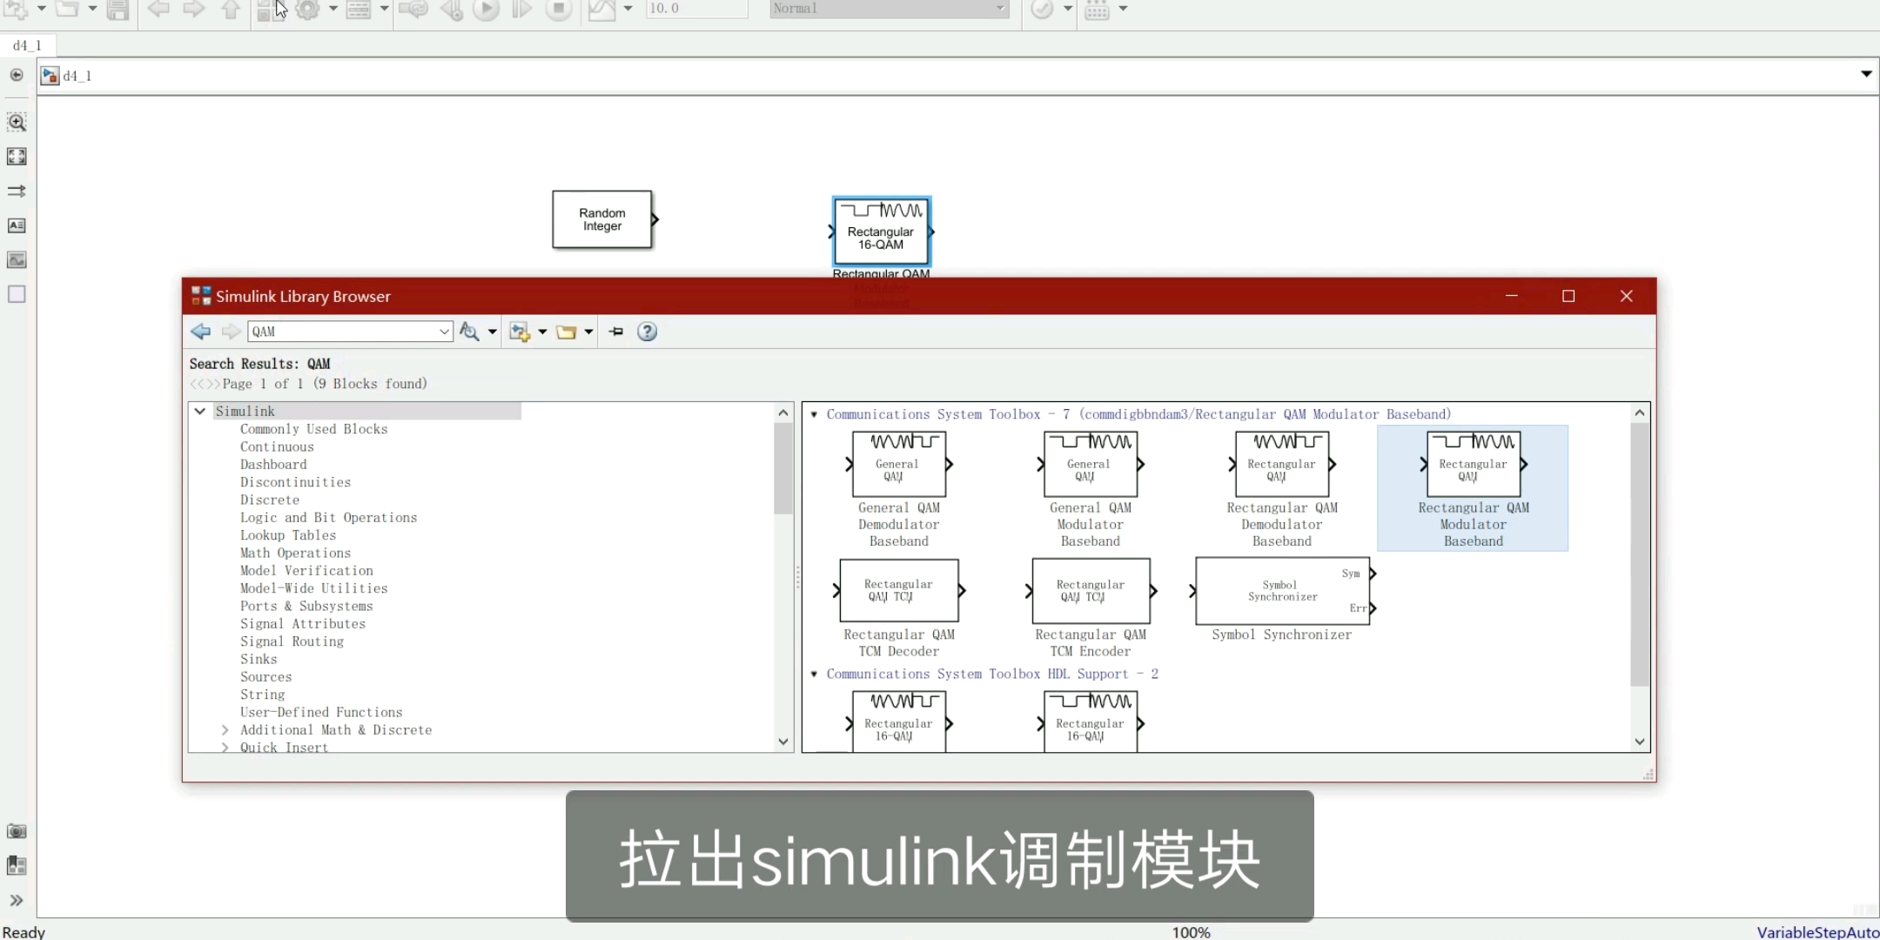Click the Step Forward button
This screenshot has width=1880, height=940.
[x=522, y=9]
